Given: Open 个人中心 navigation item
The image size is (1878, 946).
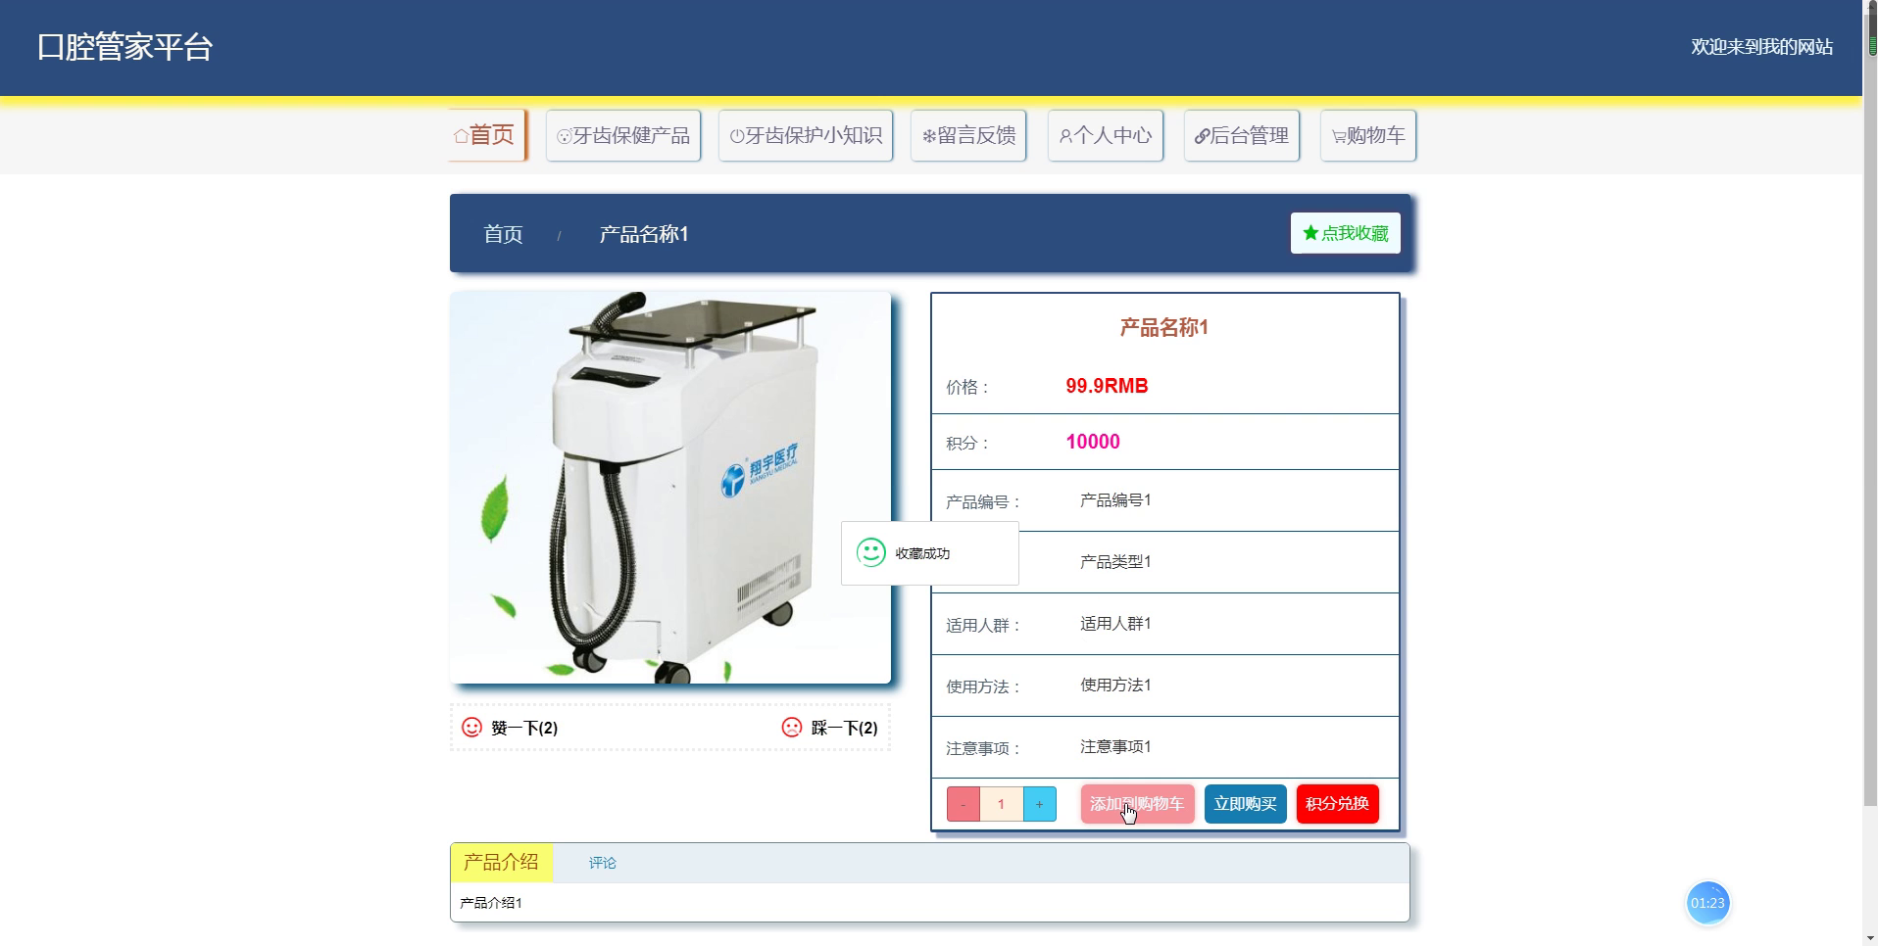Looking at the screenshot, I should pyautogui.click(x=1106, y=135).
